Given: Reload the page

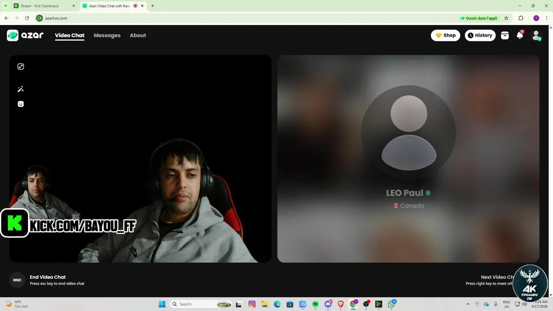Looking at the screenshot, I should tap(27, 18).
